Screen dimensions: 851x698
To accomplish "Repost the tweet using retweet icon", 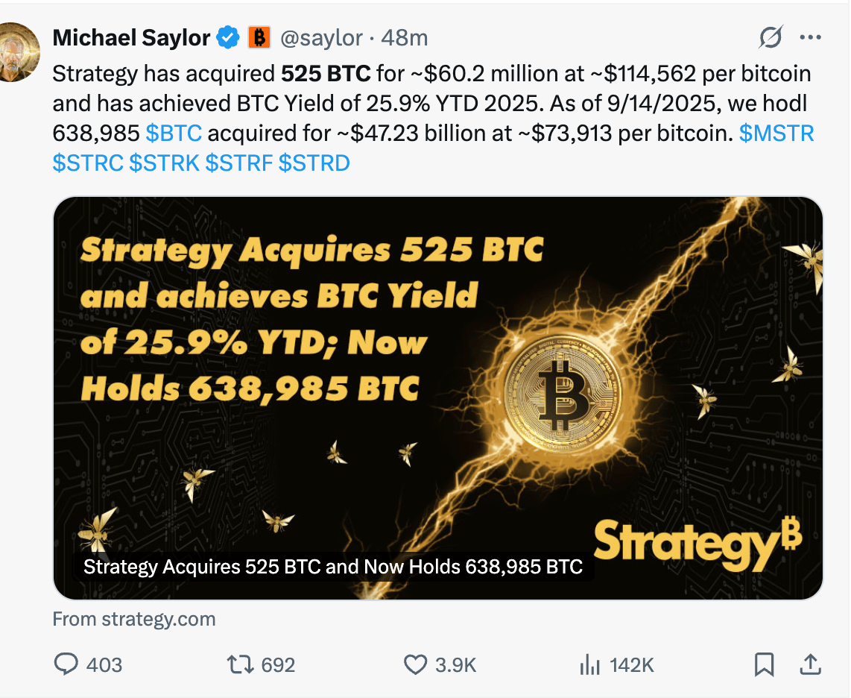I will pos(240,664).
